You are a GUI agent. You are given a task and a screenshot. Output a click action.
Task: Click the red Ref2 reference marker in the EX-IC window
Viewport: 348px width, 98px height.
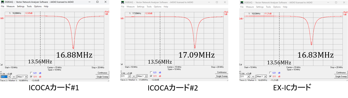[x=345, y=12]
